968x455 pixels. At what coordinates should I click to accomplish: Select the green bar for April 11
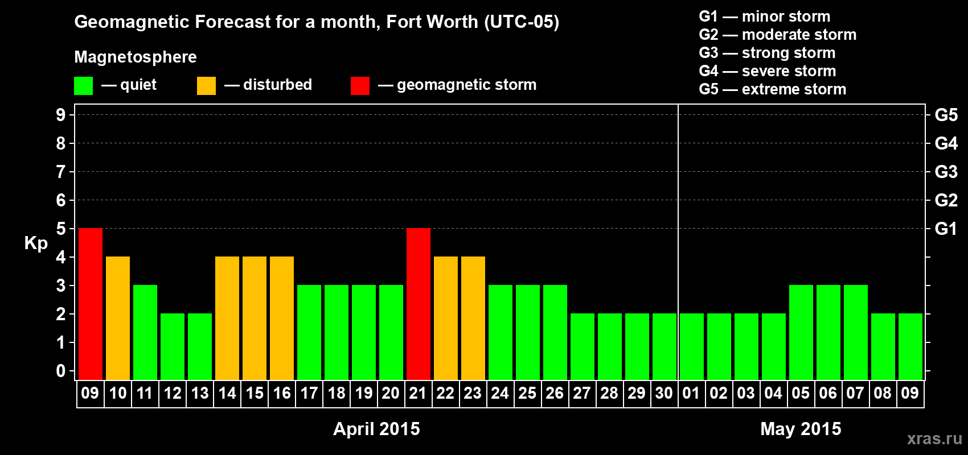click(145, 333)
